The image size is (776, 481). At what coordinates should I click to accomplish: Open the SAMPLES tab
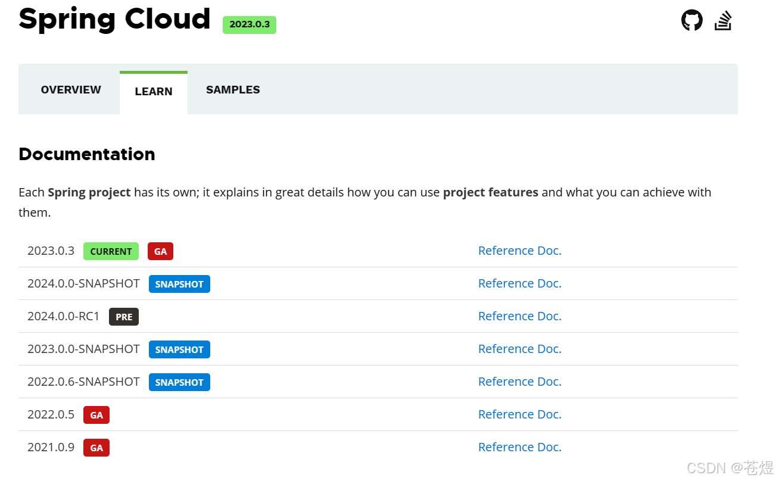point(233,89)
